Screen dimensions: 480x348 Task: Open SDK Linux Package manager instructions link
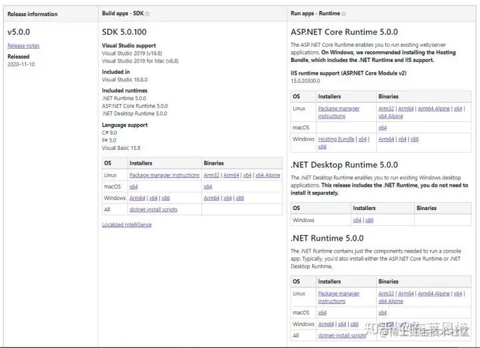[165, 175]
